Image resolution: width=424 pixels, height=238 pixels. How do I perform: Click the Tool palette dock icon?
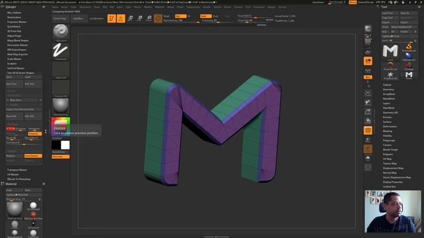click(x=419, y=7)
